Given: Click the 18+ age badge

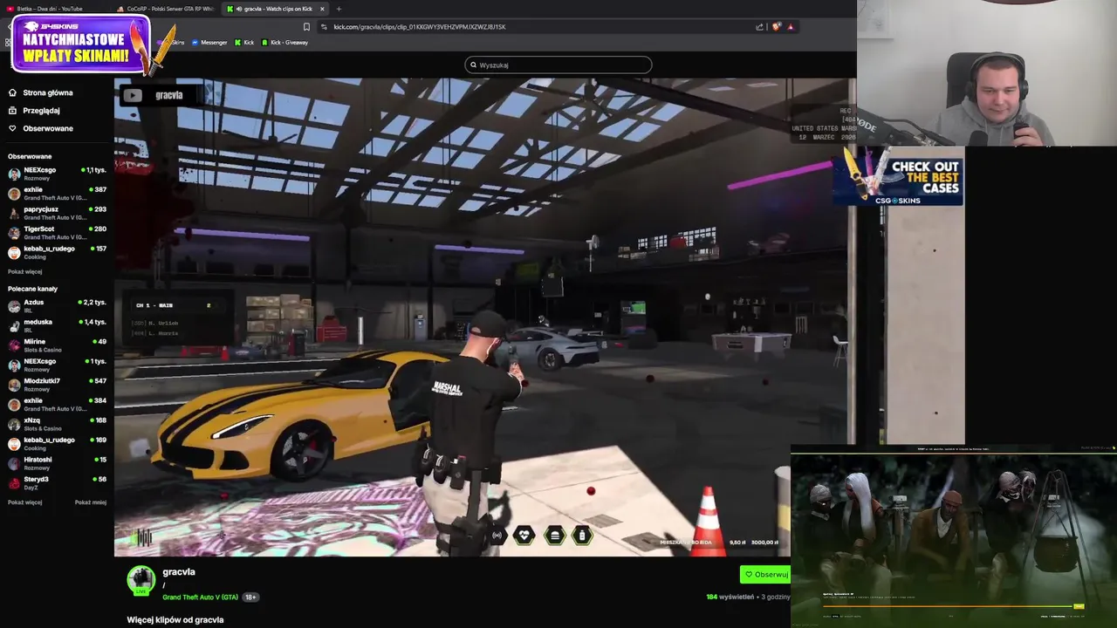Looking at the screenshot, I should (250, 597).
